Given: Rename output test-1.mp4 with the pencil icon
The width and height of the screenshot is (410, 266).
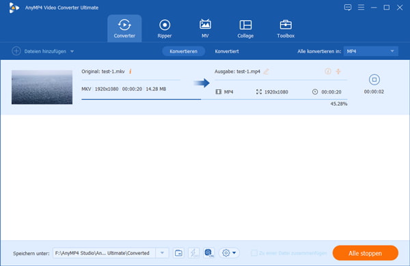Looking at the screenshot, I should [x=266, y=71].
